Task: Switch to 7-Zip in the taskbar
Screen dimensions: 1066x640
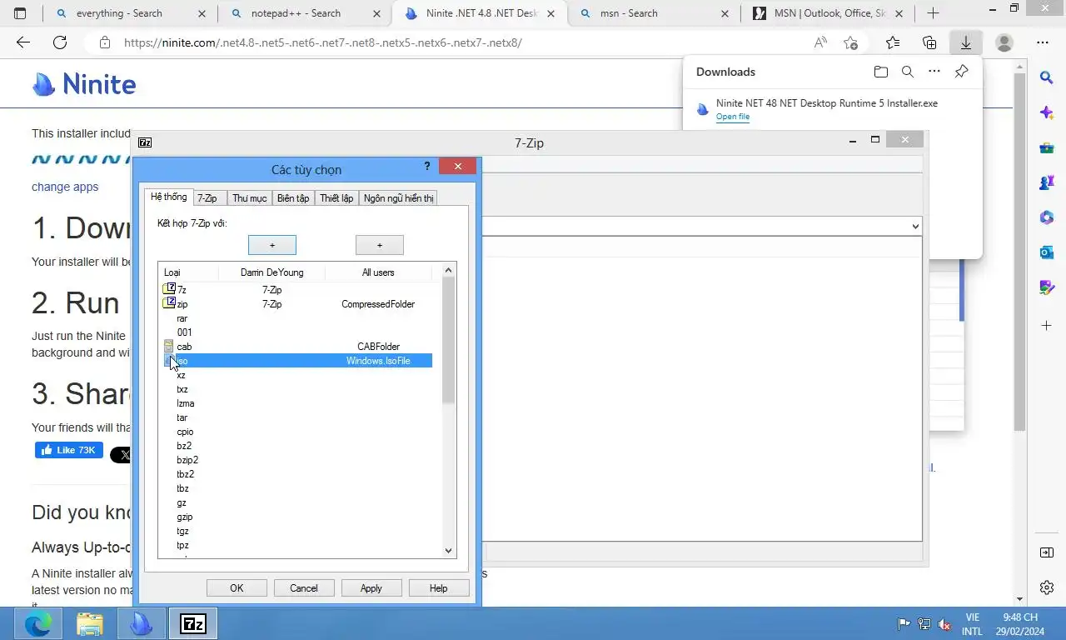Action: (x=193, y=623)
